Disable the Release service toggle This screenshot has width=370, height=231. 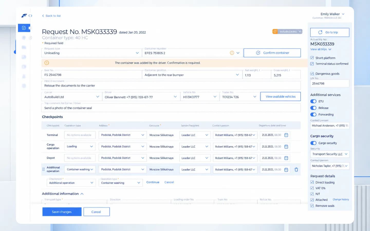pos(313,108)
